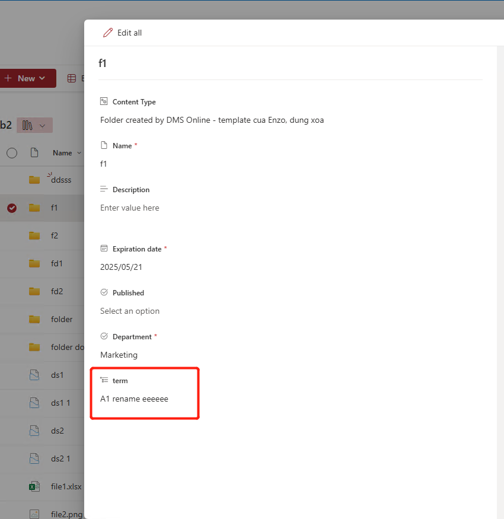Open the item named folder
This screenshot has width=504, height=519.
click(62, 320)
